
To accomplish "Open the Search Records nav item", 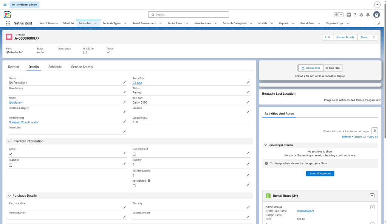I will pos(49,23).
